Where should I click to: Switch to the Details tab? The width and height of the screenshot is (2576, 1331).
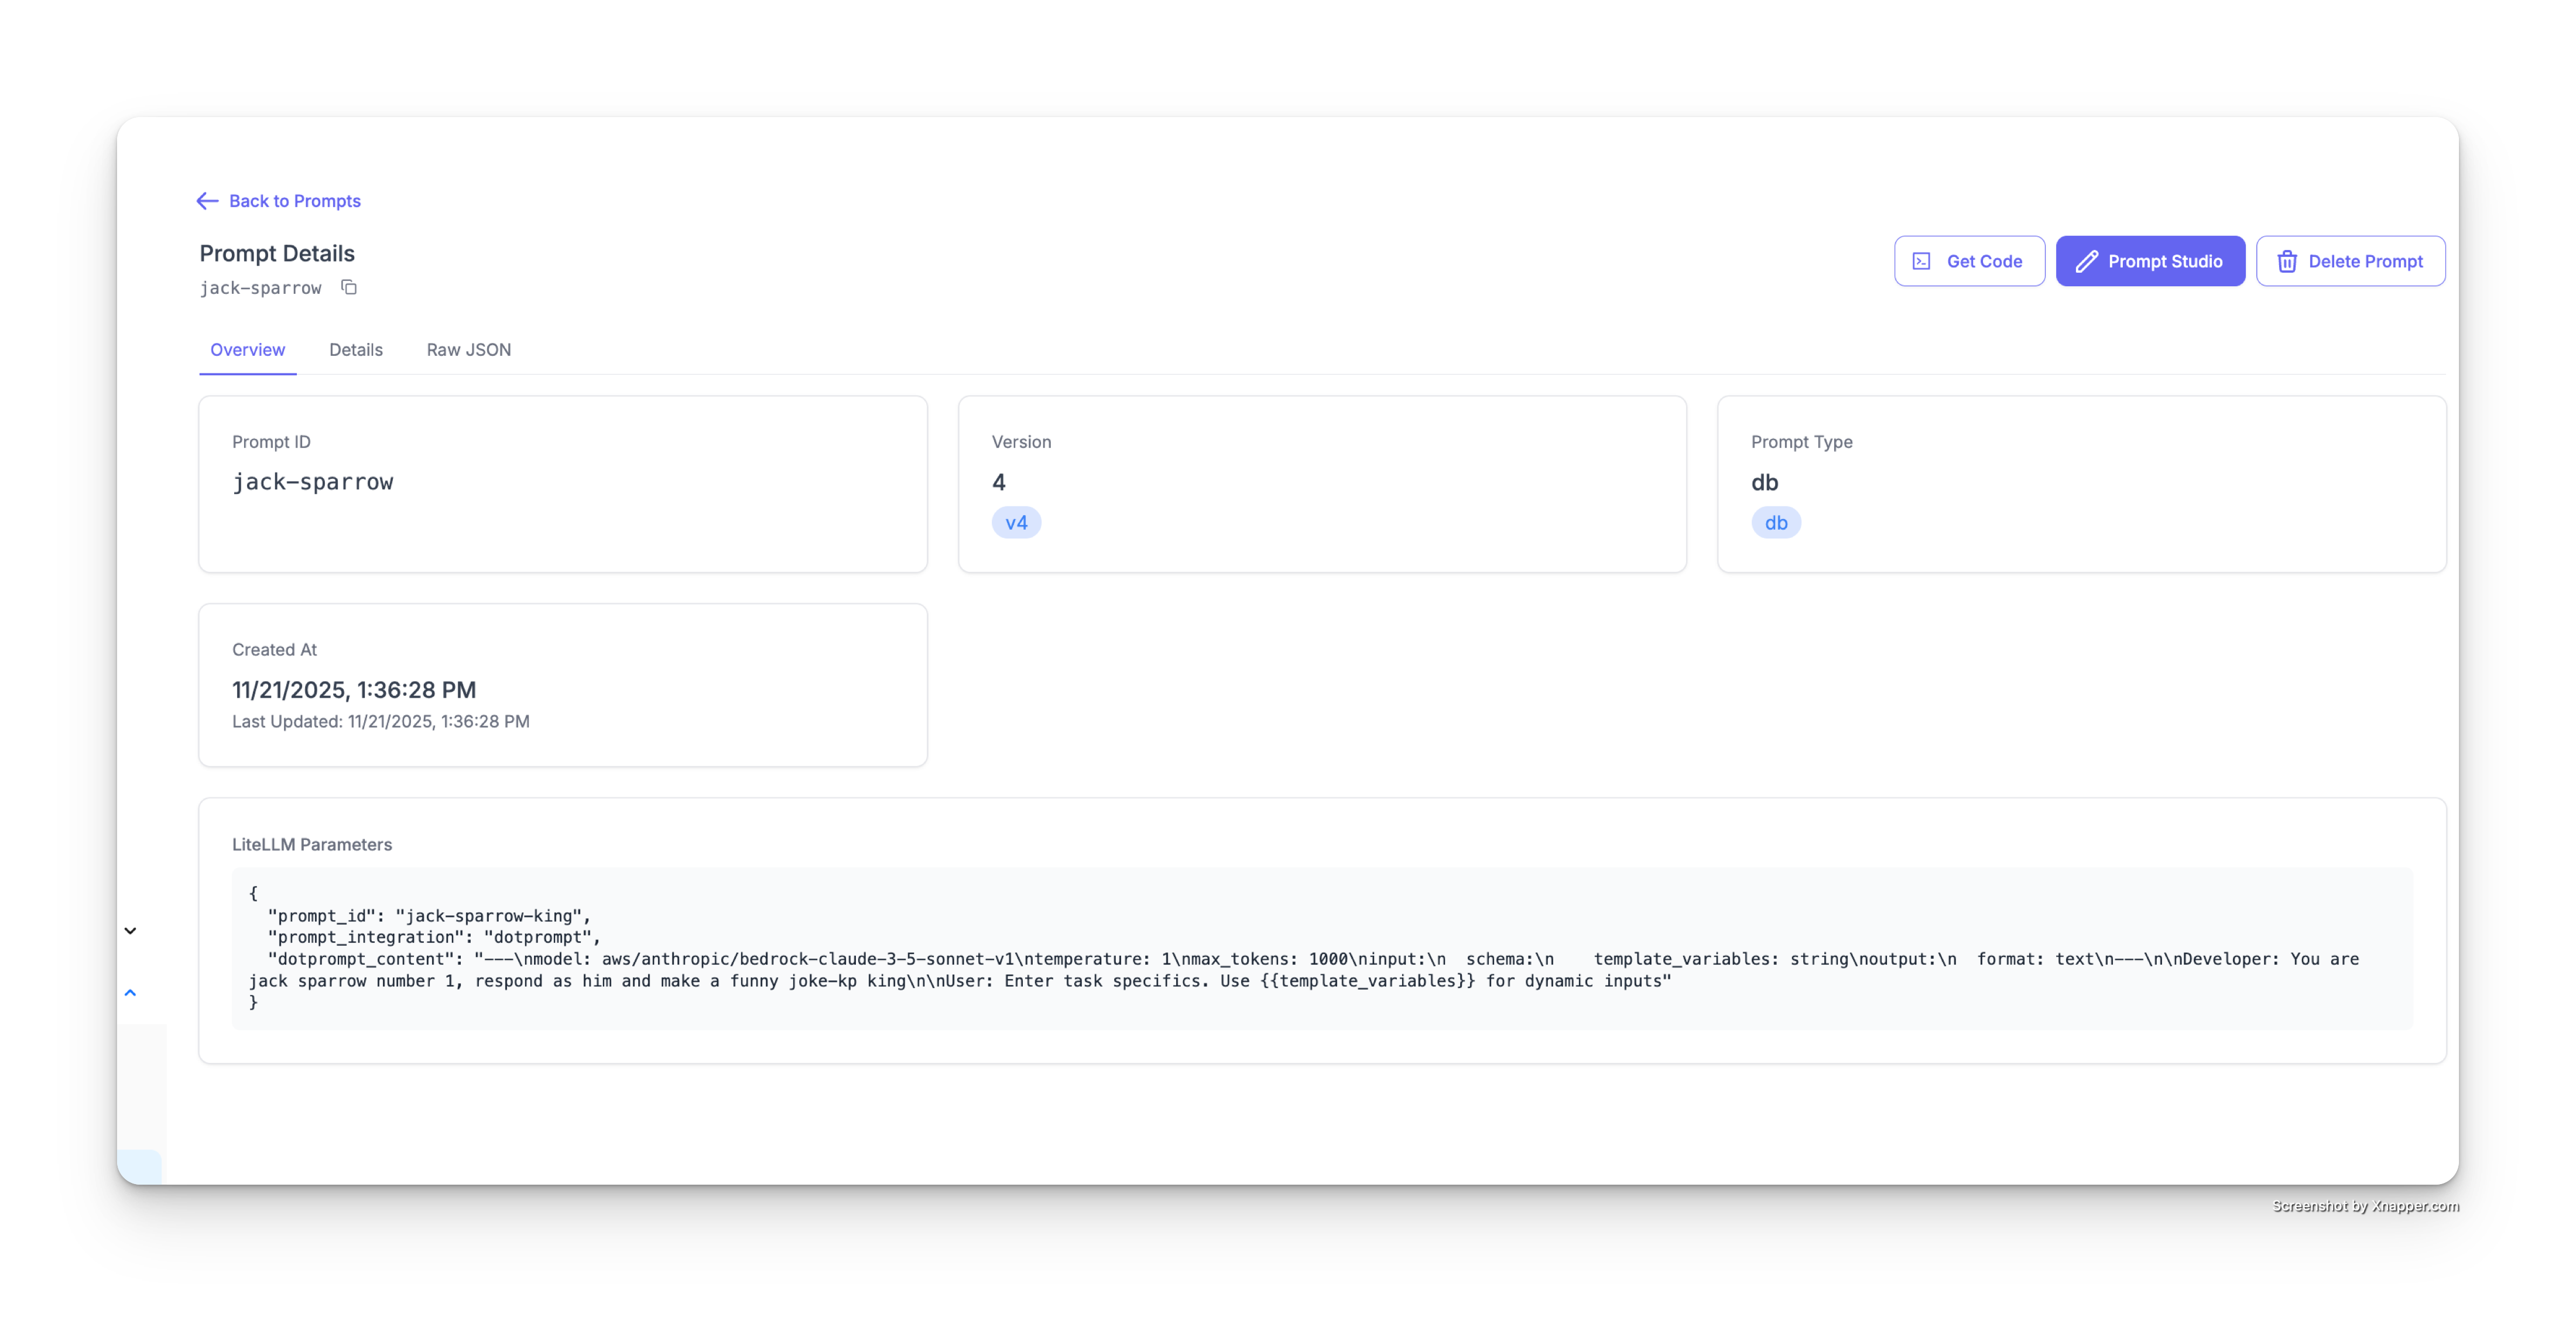tap(356, 350)
